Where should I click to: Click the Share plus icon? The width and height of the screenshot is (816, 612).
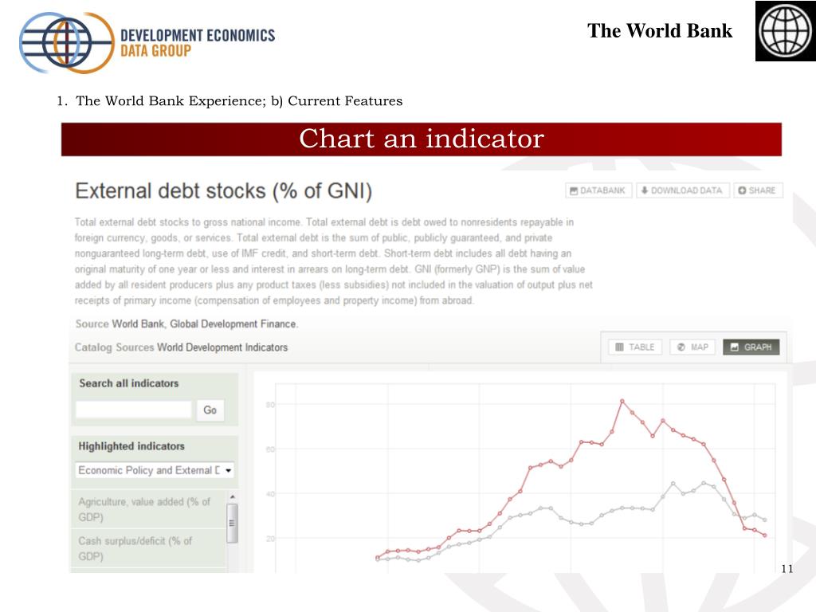pyautogui.click(x=742, y=190)
